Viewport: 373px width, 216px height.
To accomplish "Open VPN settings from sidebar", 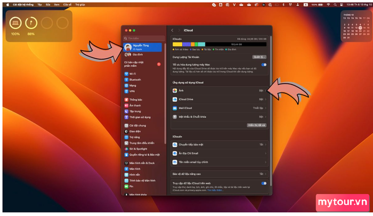I will pyautogui.click(x=132, y=91).
